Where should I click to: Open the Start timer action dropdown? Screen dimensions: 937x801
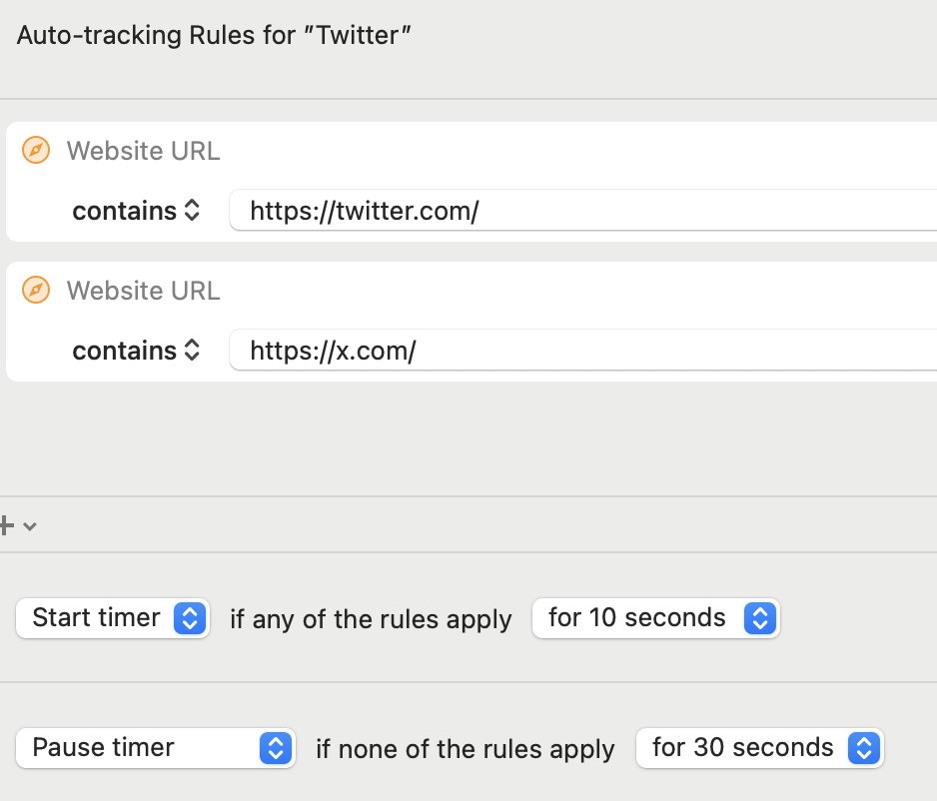(x=112, y=618)
